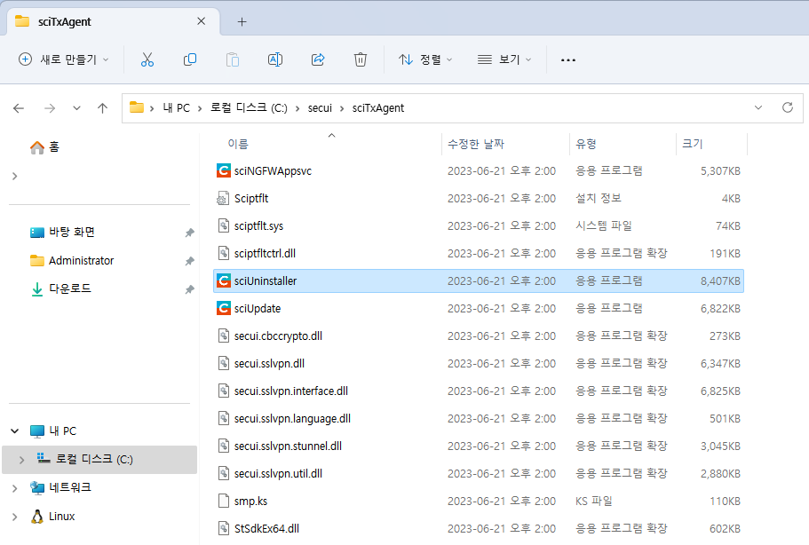Click pin icon beside 다운로드
Image resolution: width=809 pixels, height=545 pixels.
pyautogui.click(x=189, y=289)
